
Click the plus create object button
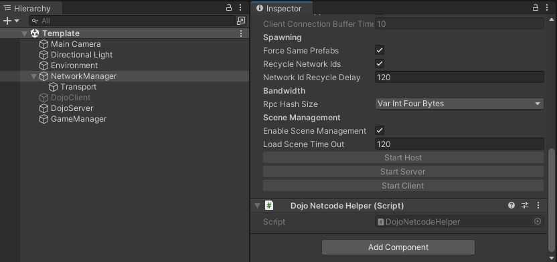[x=7, y=21]
